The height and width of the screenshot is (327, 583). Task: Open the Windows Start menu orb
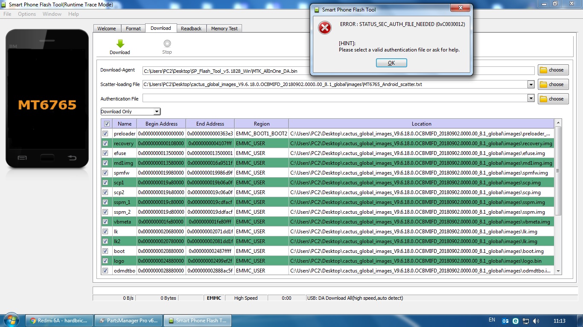(x=12, y=320)
